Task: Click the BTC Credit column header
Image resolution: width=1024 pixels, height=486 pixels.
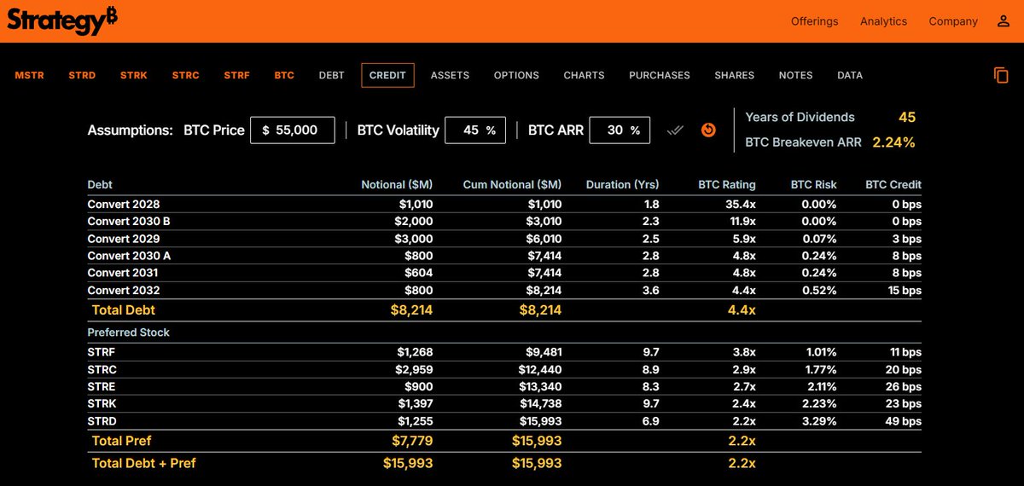Action: (893, 184)
